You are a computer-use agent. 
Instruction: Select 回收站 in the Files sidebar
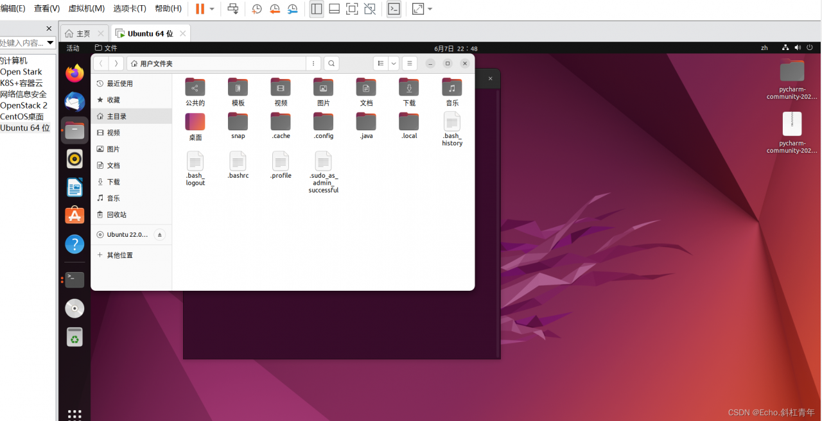click(x=116, y=214)
